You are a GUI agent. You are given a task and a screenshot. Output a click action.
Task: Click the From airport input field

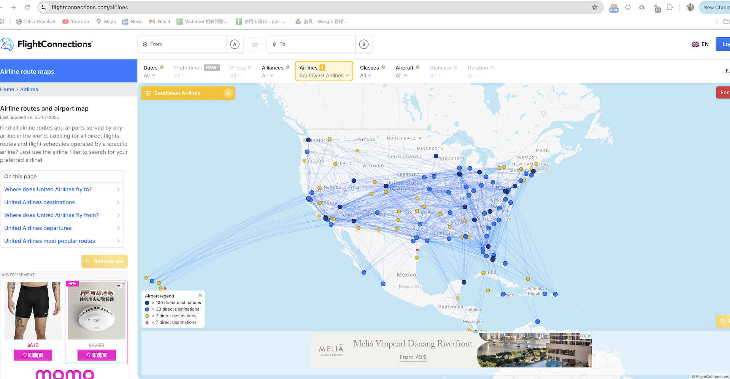pyautogui.click(x=182, y=44)
